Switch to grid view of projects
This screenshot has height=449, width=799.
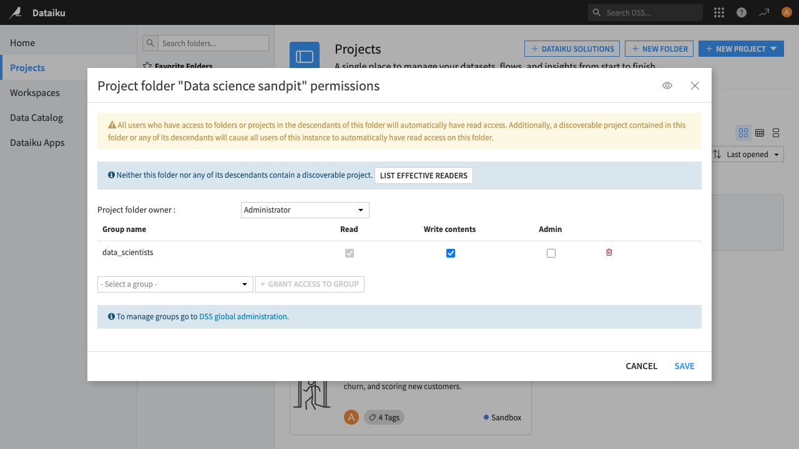743,133
